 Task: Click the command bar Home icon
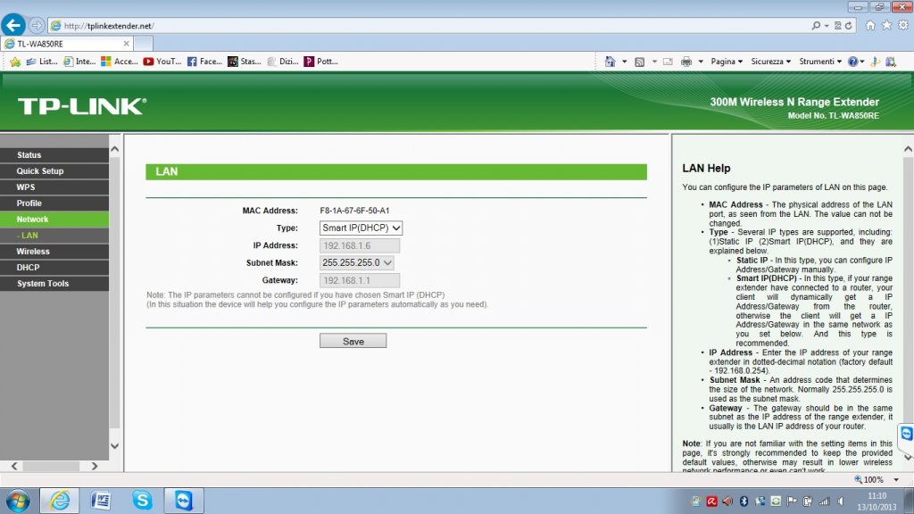610,62
